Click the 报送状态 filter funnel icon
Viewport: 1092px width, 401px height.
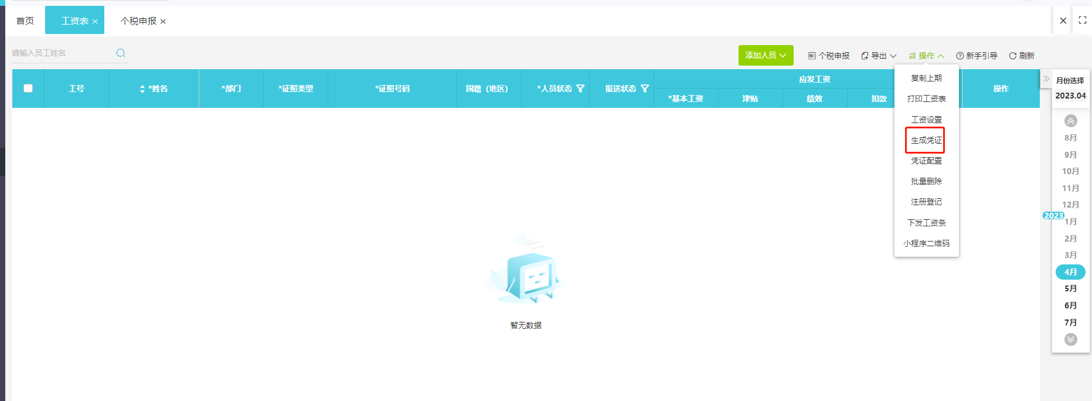[x=645, y=89]
